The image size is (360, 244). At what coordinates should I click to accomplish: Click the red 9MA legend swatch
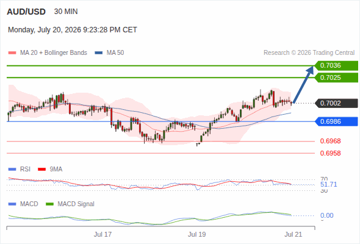click(x=41, y=170)
